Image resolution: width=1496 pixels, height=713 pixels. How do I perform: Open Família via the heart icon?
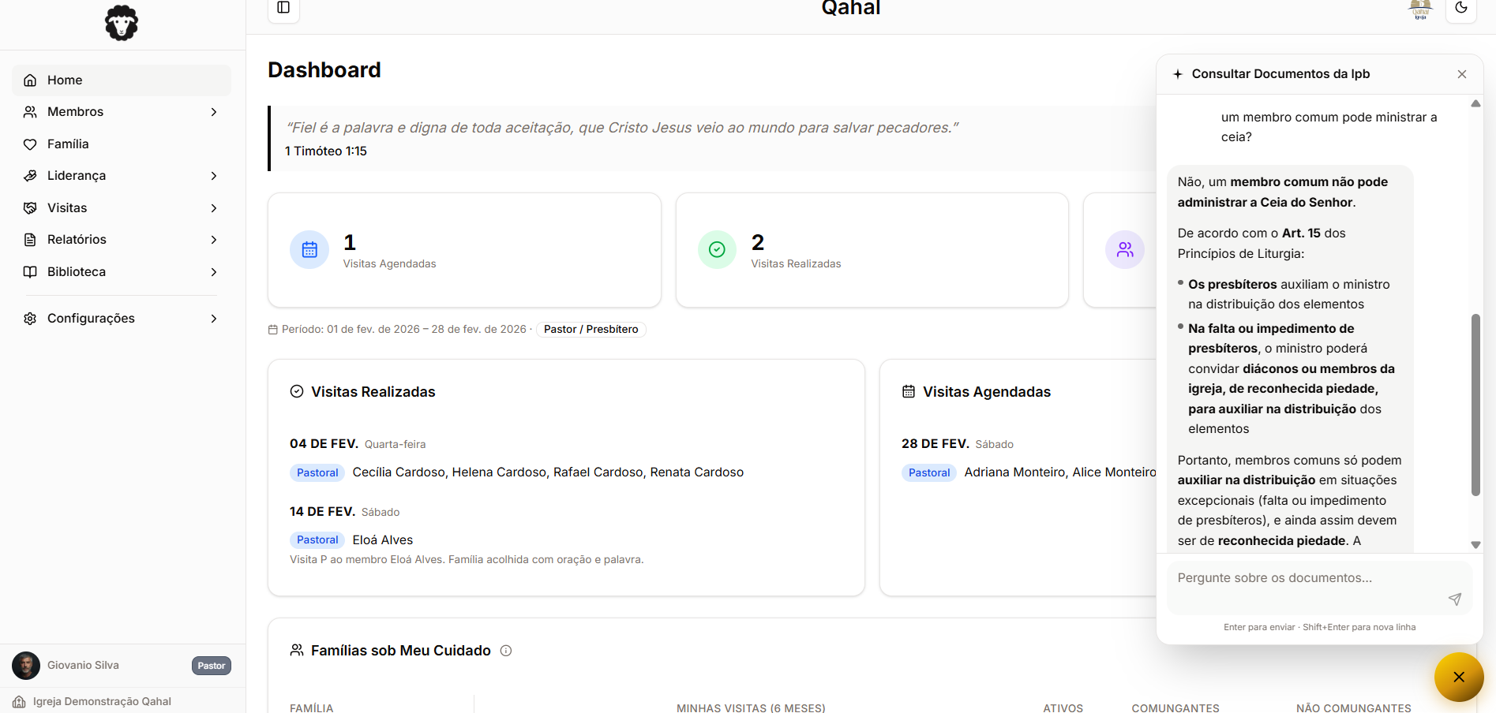point(29,144)
